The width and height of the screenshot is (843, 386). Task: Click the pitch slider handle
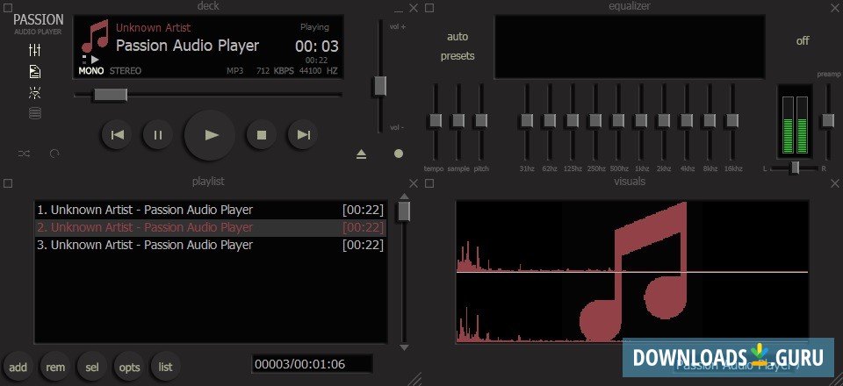click(481, 121)
